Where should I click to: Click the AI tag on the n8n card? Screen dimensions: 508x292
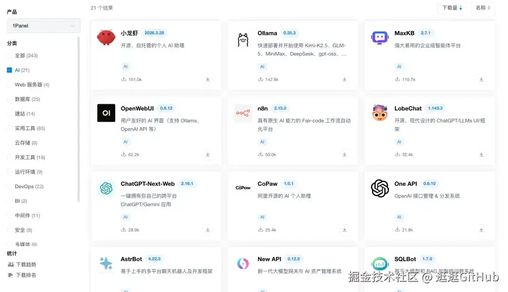tap(262, 142)
